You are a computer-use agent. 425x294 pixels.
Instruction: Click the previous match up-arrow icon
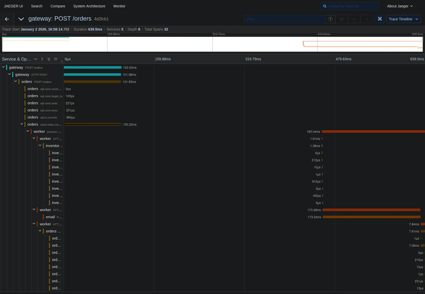(354, 19)
